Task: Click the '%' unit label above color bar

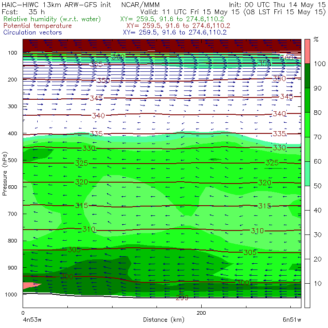Action: point(316,39)
